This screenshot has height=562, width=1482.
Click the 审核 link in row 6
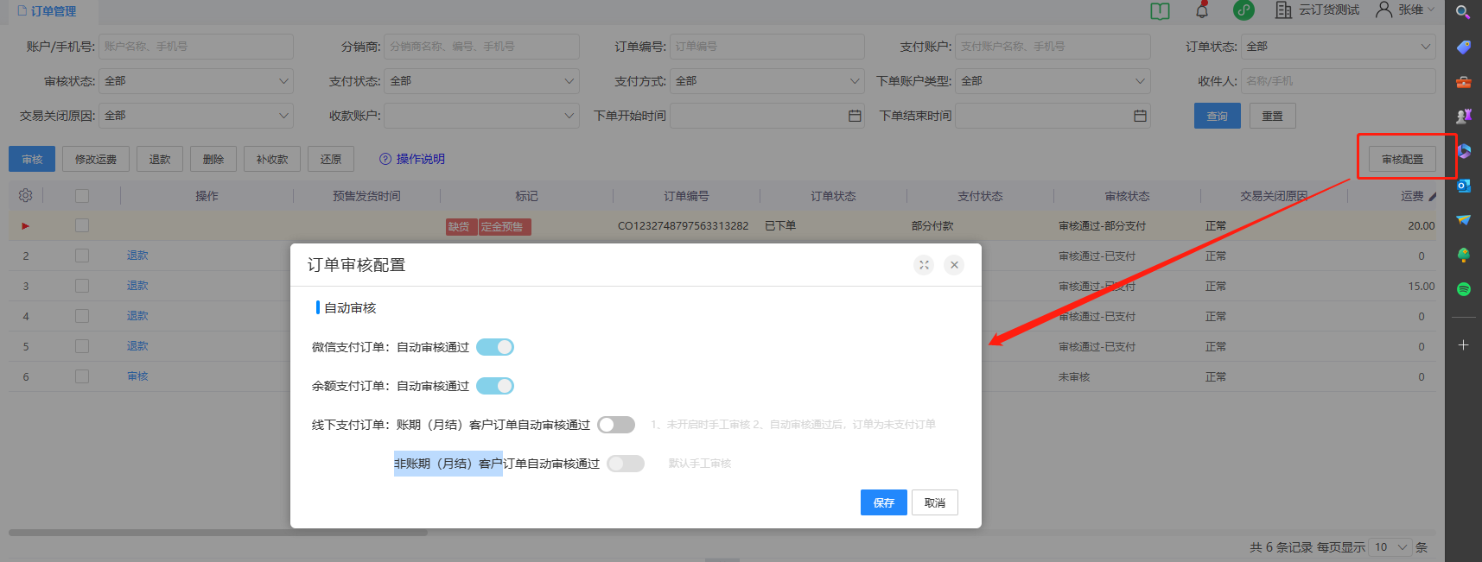137,376
